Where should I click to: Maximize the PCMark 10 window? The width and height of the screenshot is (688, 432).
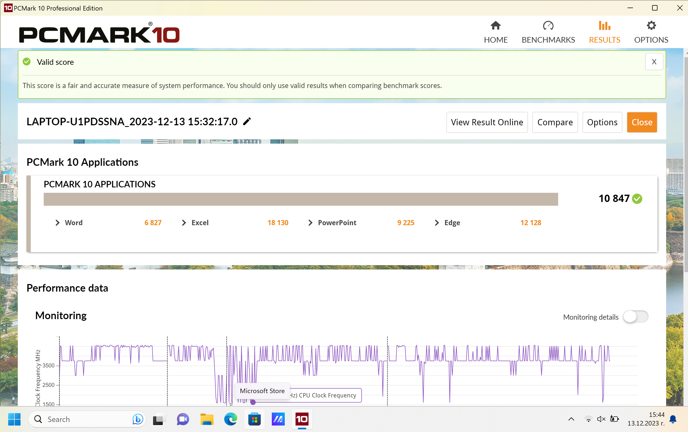point(655,8)
